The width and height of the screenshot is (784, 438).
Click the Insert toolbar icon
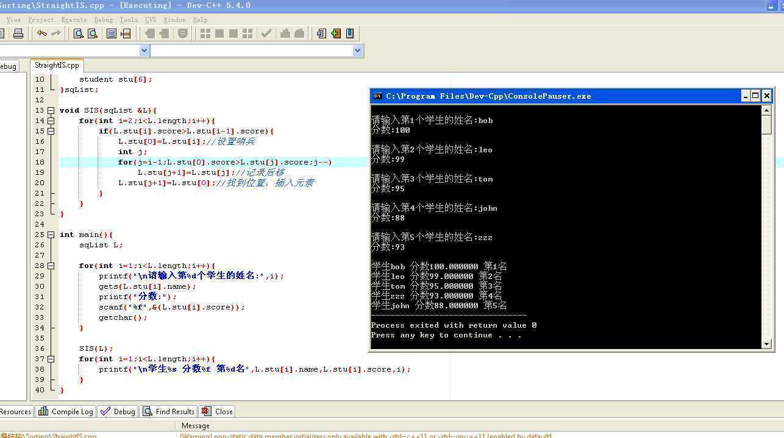(321, 34)
